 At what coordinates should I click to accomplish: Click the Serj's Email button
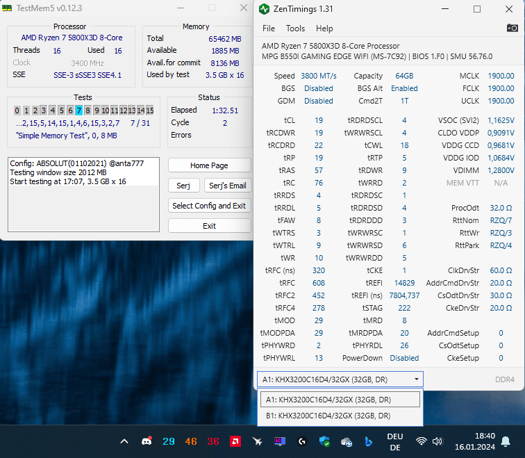click(x=228, y=186)
